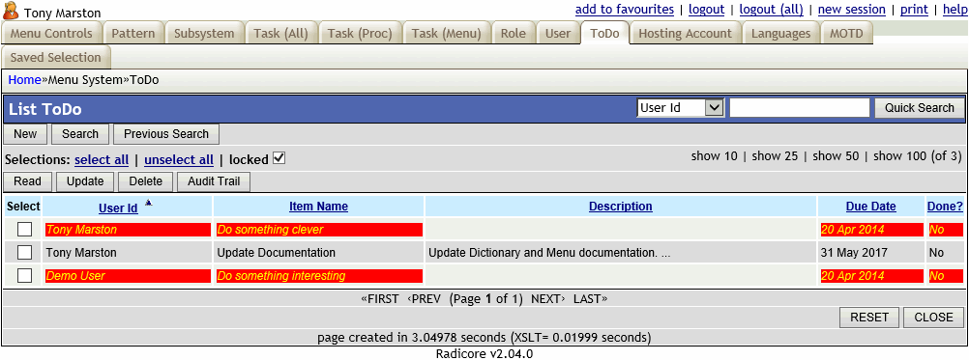
Task: Click the Previous Search button
Action: click(x=166, y=134)
